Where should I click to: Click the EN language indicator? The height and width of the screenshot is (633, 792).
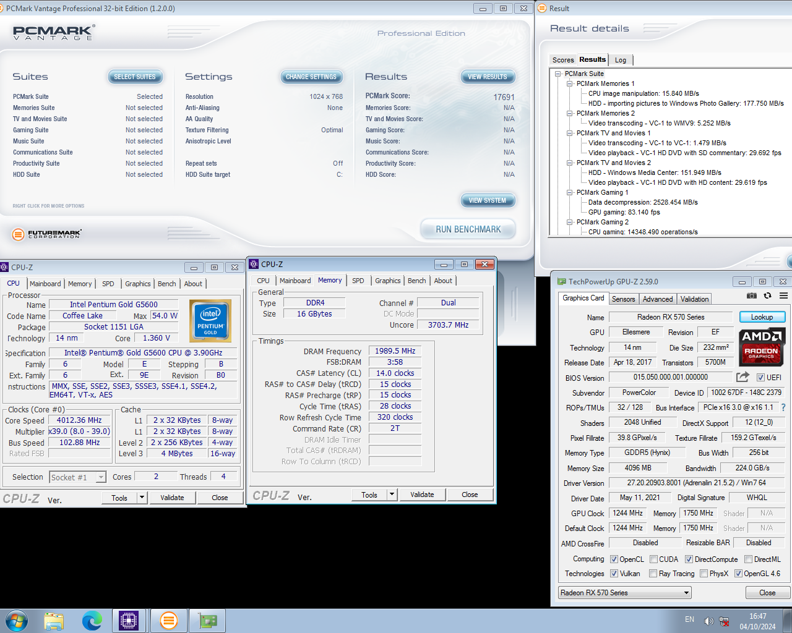(689, 619)
